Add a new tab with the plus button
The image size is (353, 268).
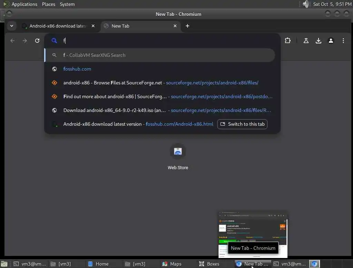click(187, 26)
